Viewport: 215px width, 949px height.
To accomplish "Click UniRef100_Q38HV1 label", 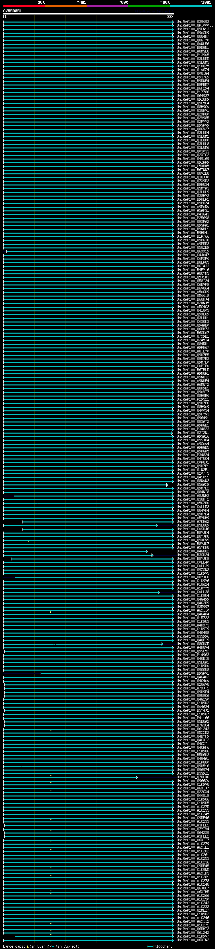I will point(193,110).
